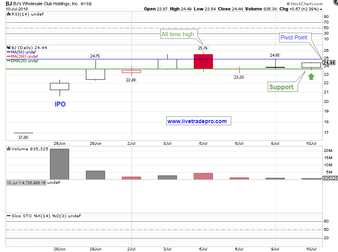
Task: Click the blue IPO text label
Action: click(60, 104)
